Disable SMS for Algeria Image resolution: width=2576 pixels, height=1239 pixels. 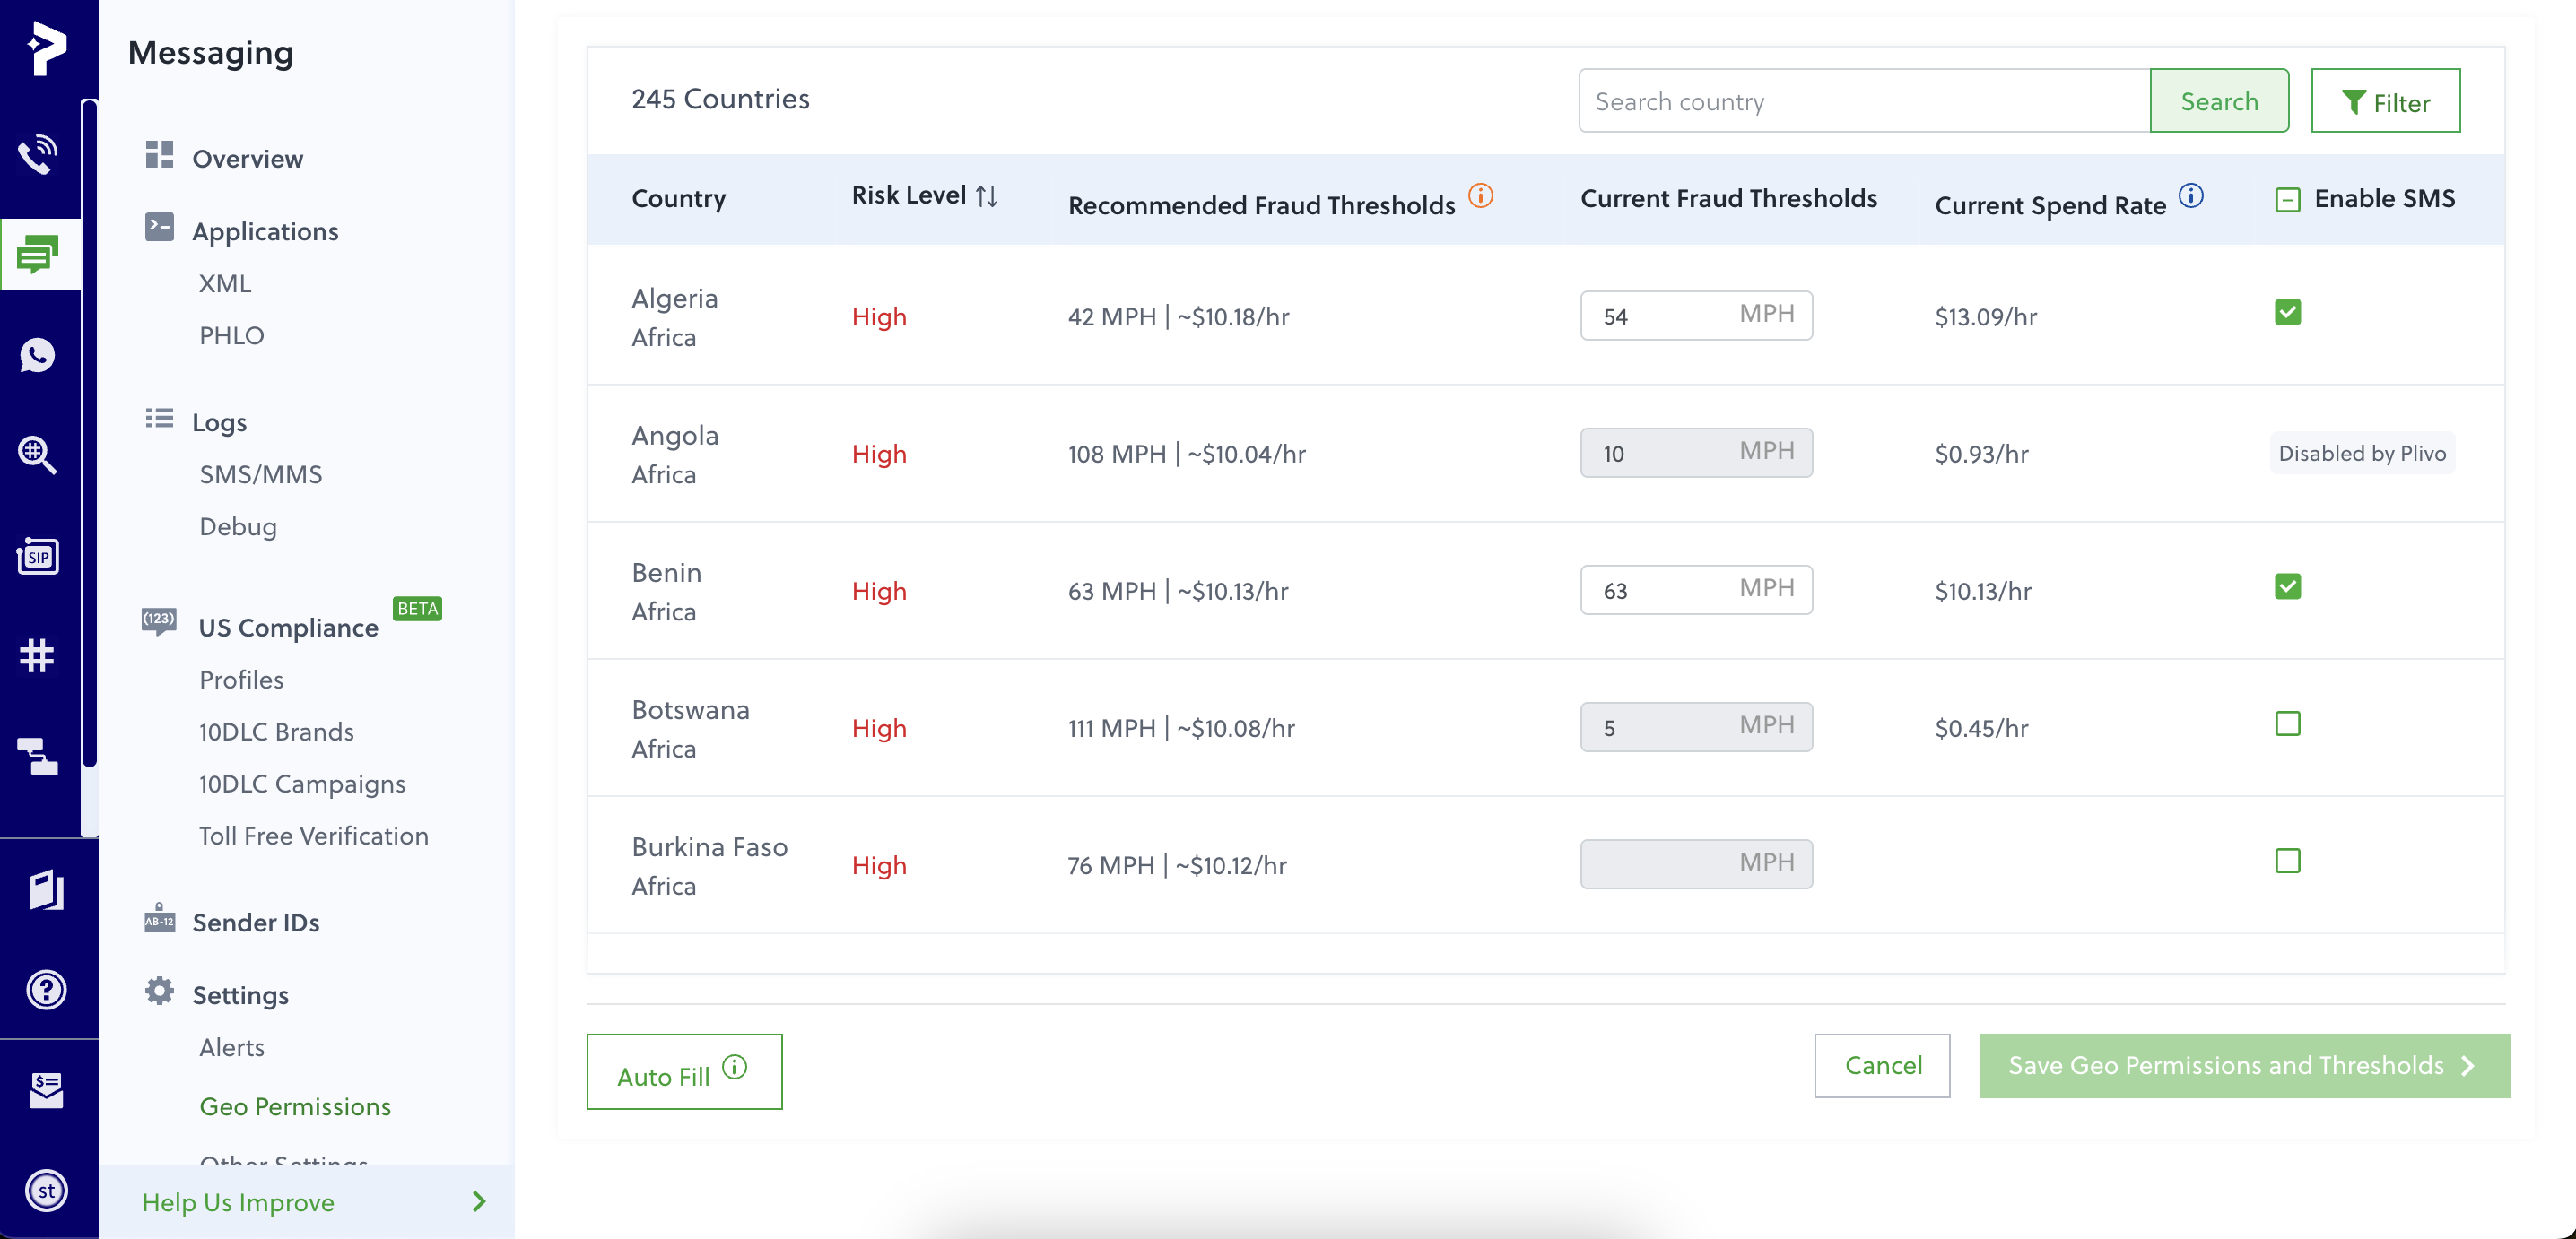[x=2289, y=313]
